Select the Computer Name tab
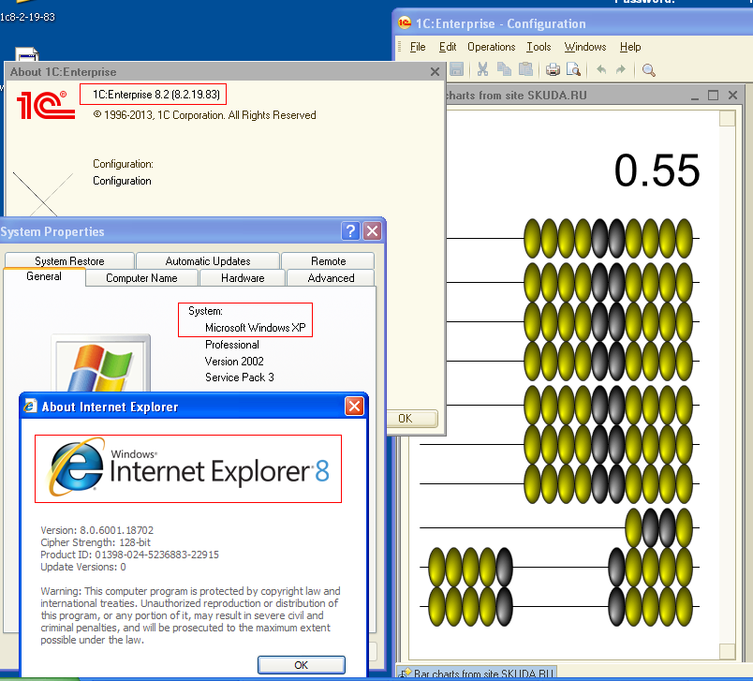 click(141, 278)
